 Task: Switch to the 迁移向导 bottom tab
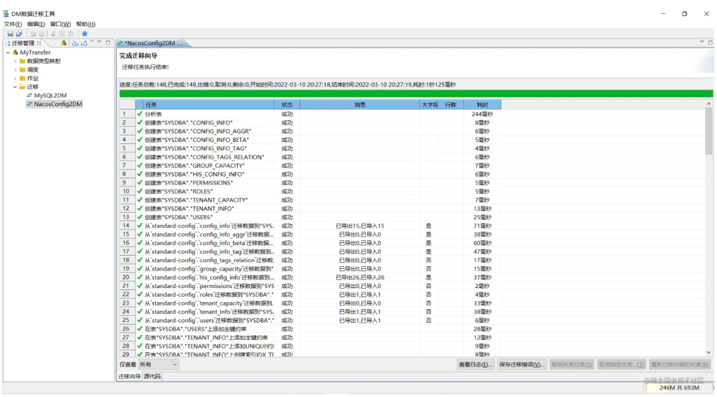point(129,376)
